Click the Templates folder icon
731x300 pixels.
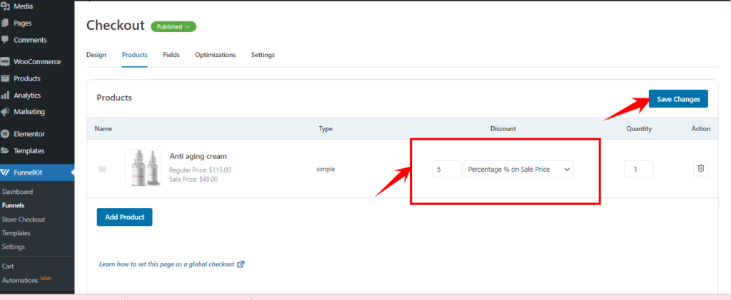(5, 150)
